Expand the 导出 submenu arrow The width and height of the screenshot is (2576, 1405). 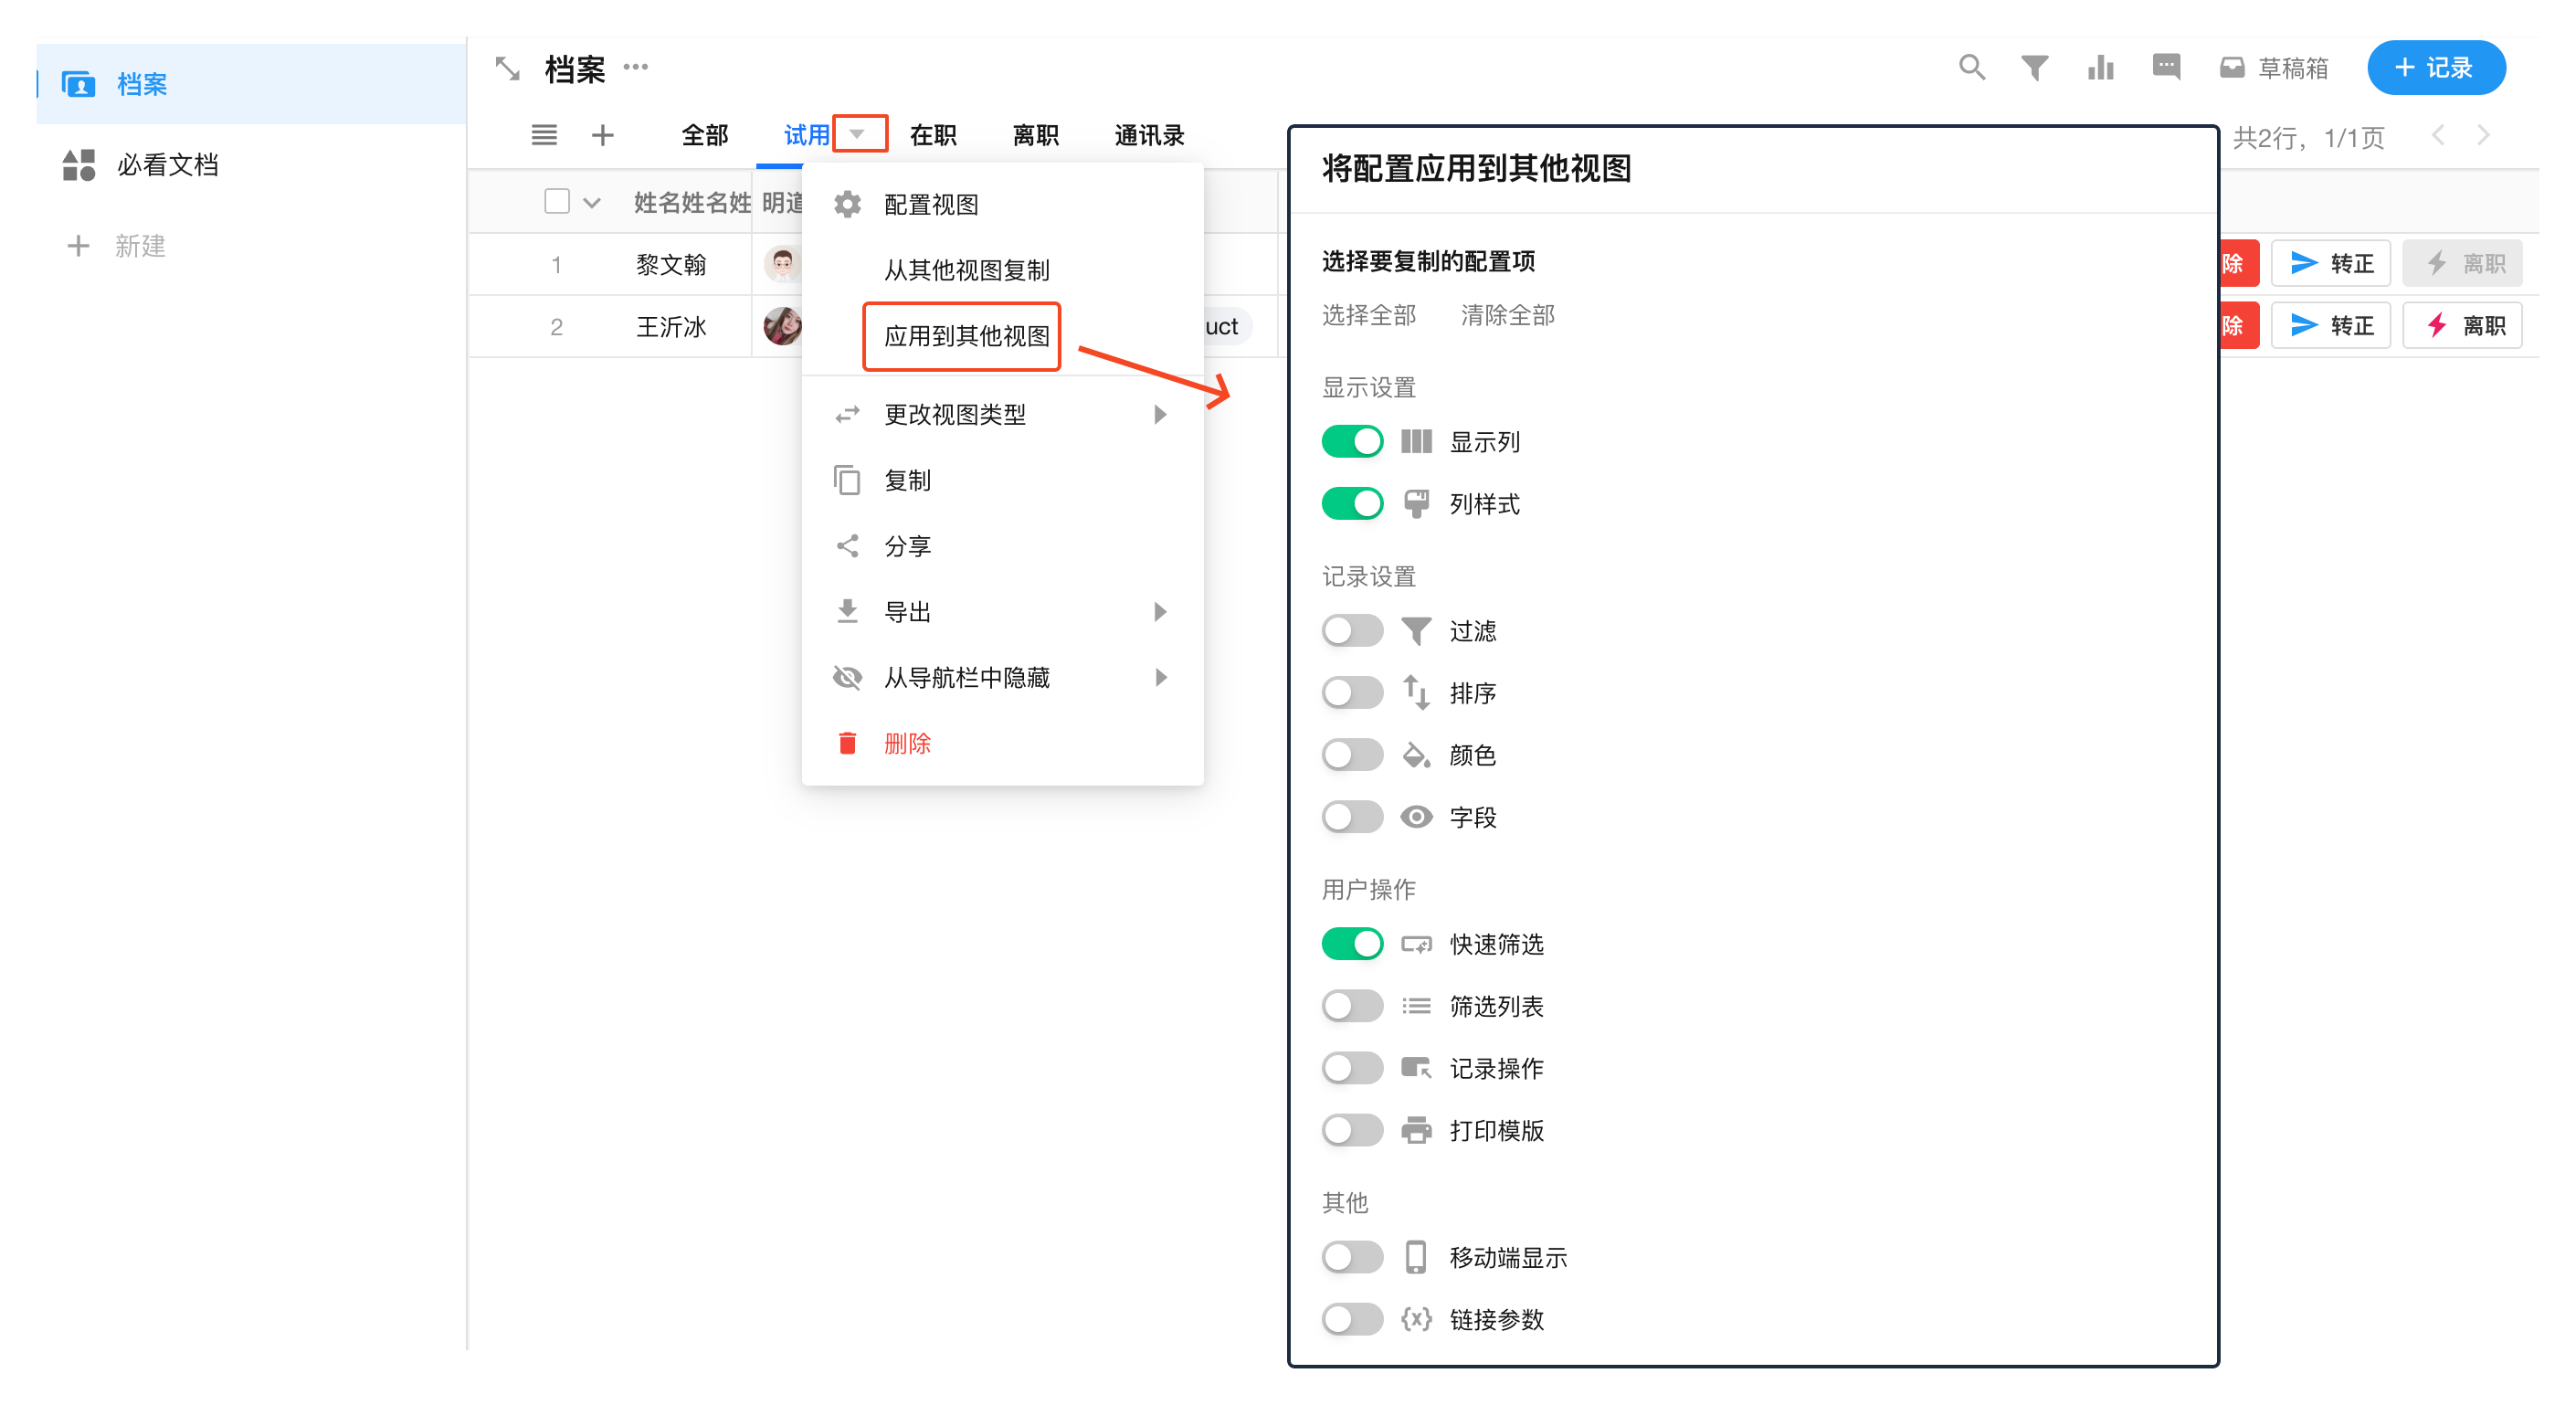tap(1160, 612)
